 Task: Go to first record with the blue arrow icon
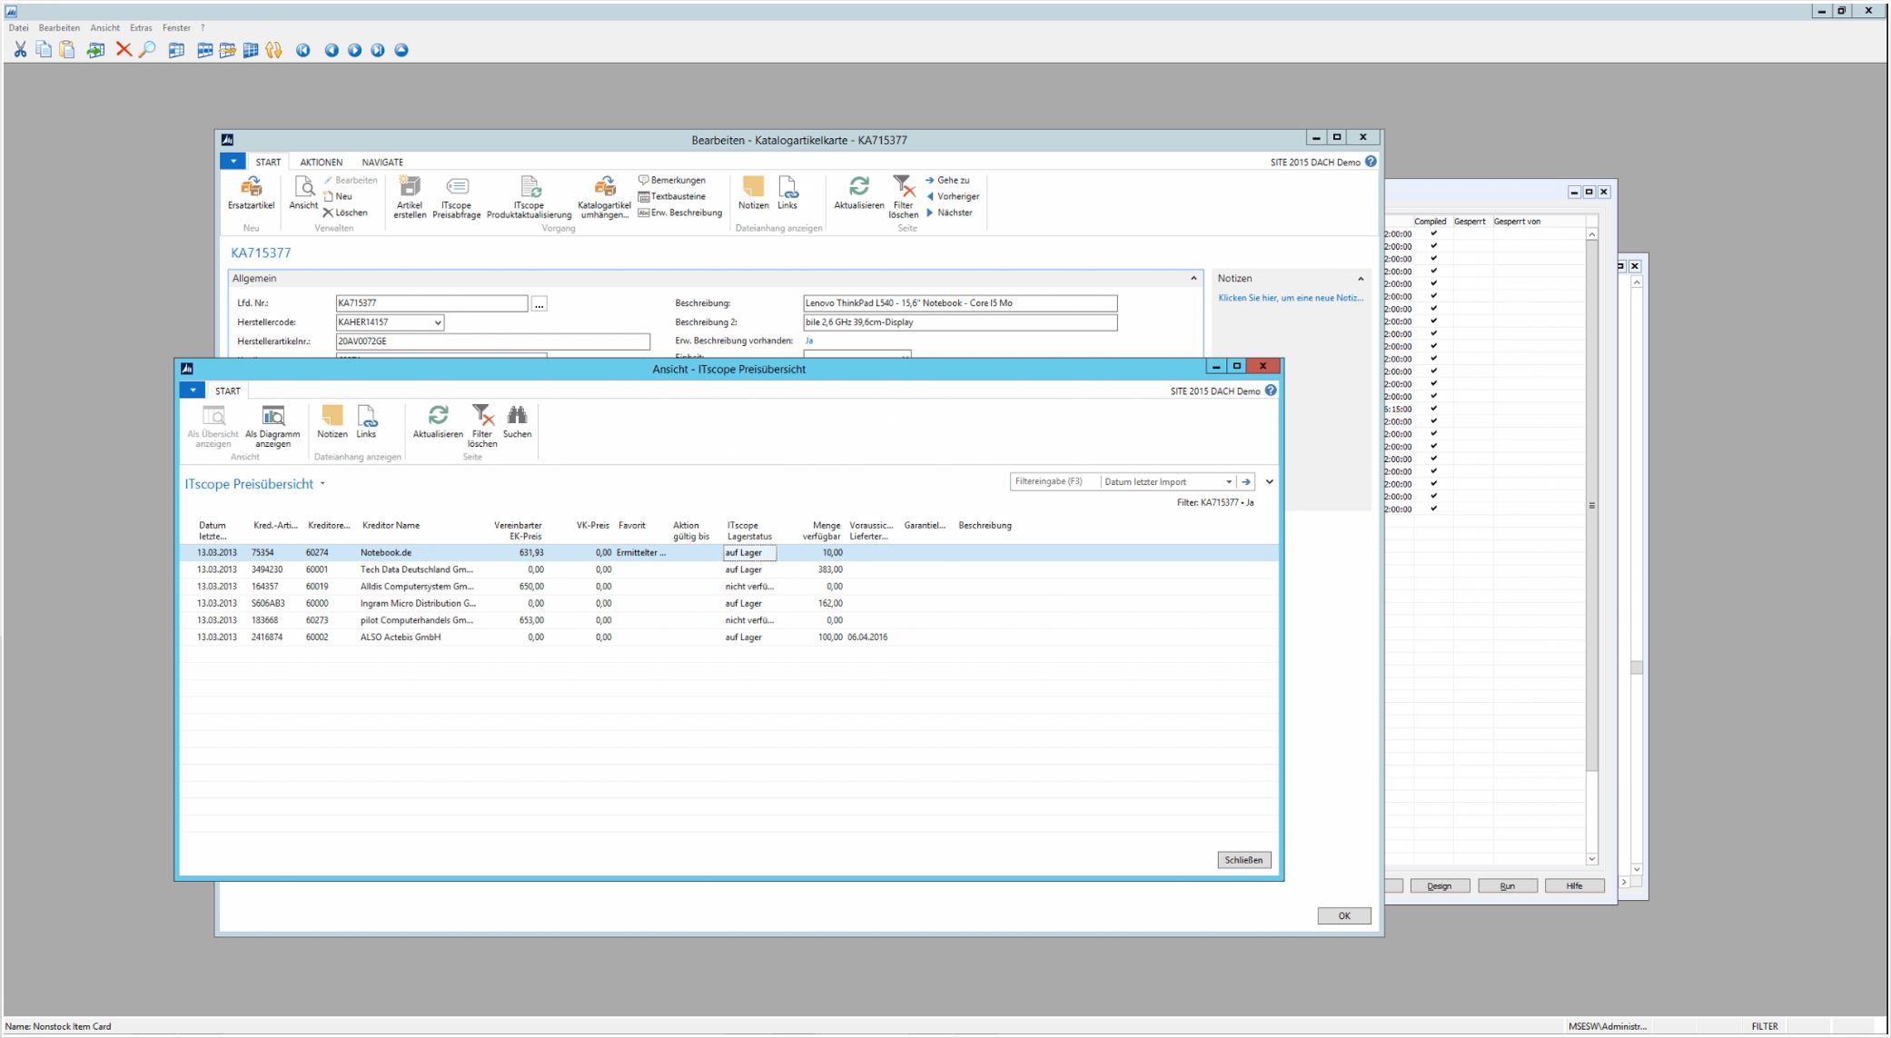tap(302, 51)
